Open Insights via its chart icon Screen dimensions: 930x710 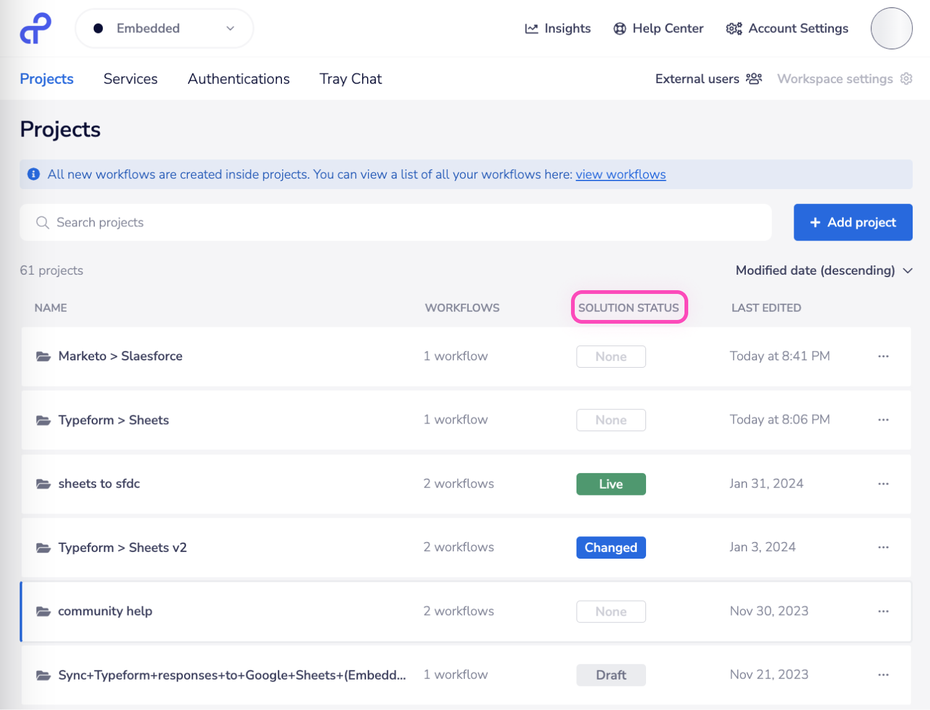531,29
